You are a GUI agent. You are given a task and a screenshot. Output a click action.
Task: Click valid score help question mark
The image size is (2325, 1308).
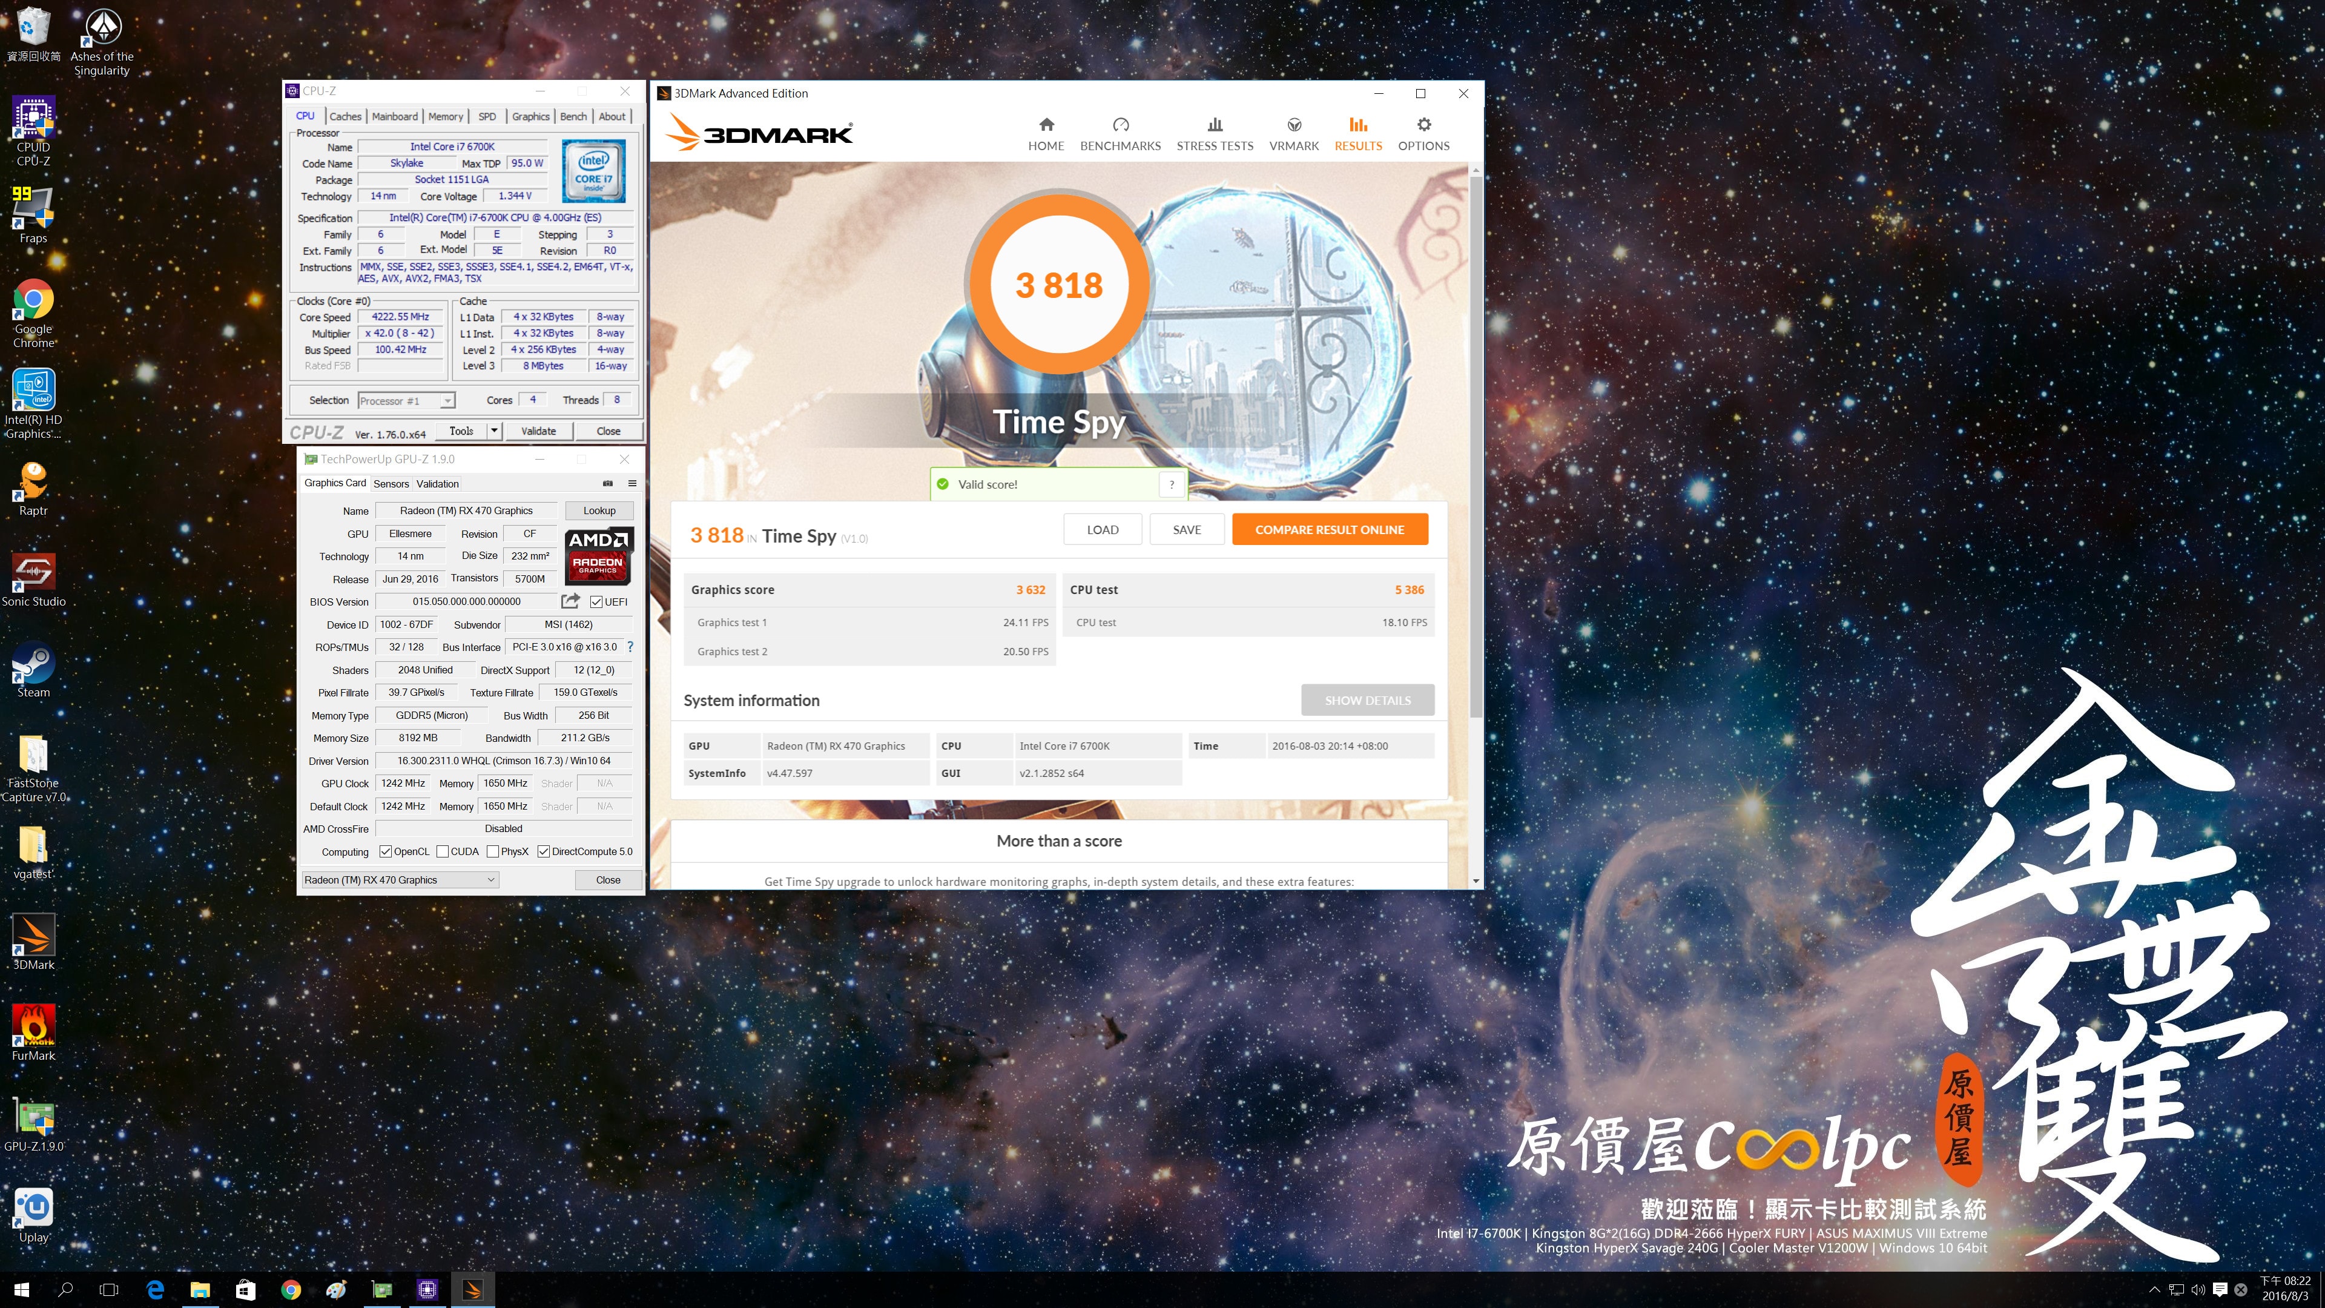pos(1172,484)
